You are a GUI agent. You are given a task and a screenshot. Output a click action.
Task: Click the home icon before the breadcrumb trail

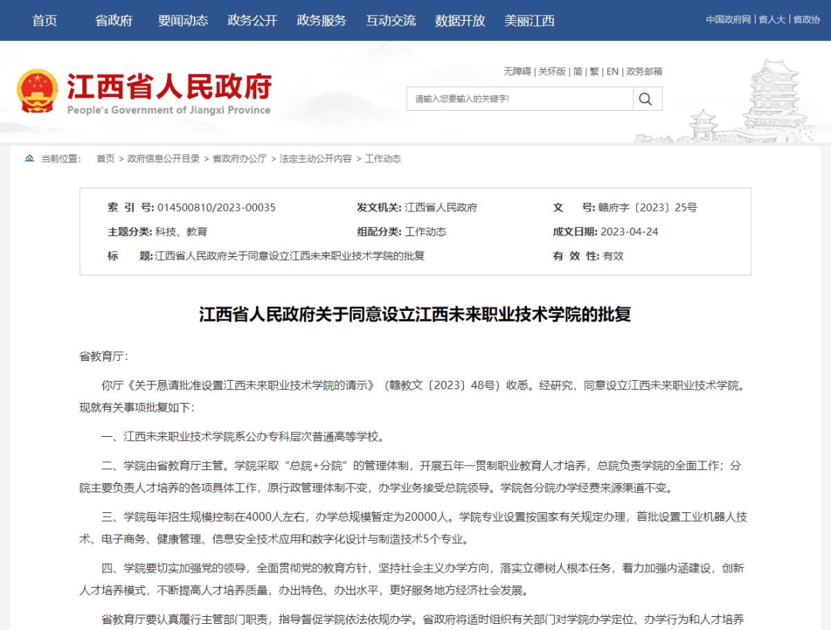[x=29, y=158]
